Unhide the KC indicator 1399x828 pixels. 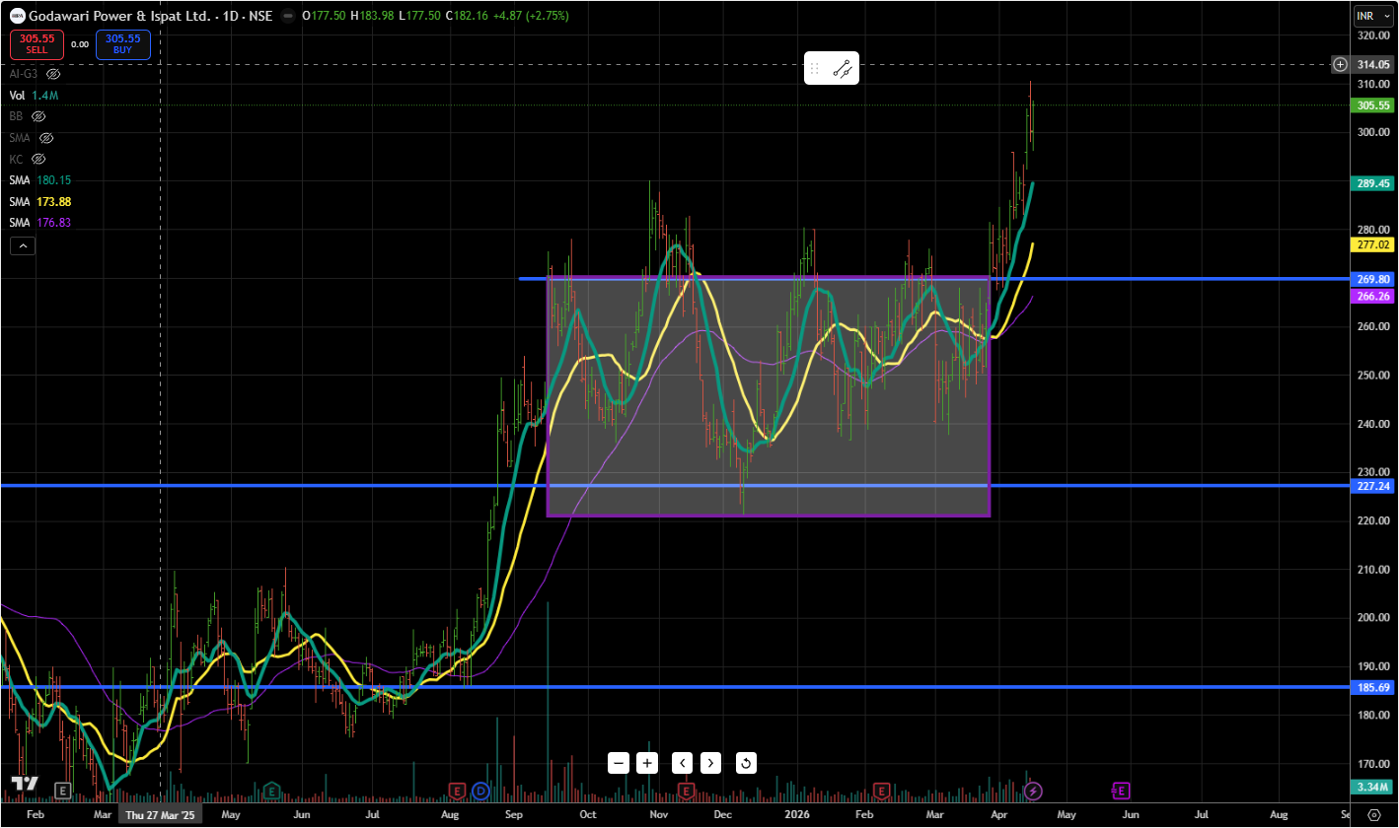click(x=38, y=159)
